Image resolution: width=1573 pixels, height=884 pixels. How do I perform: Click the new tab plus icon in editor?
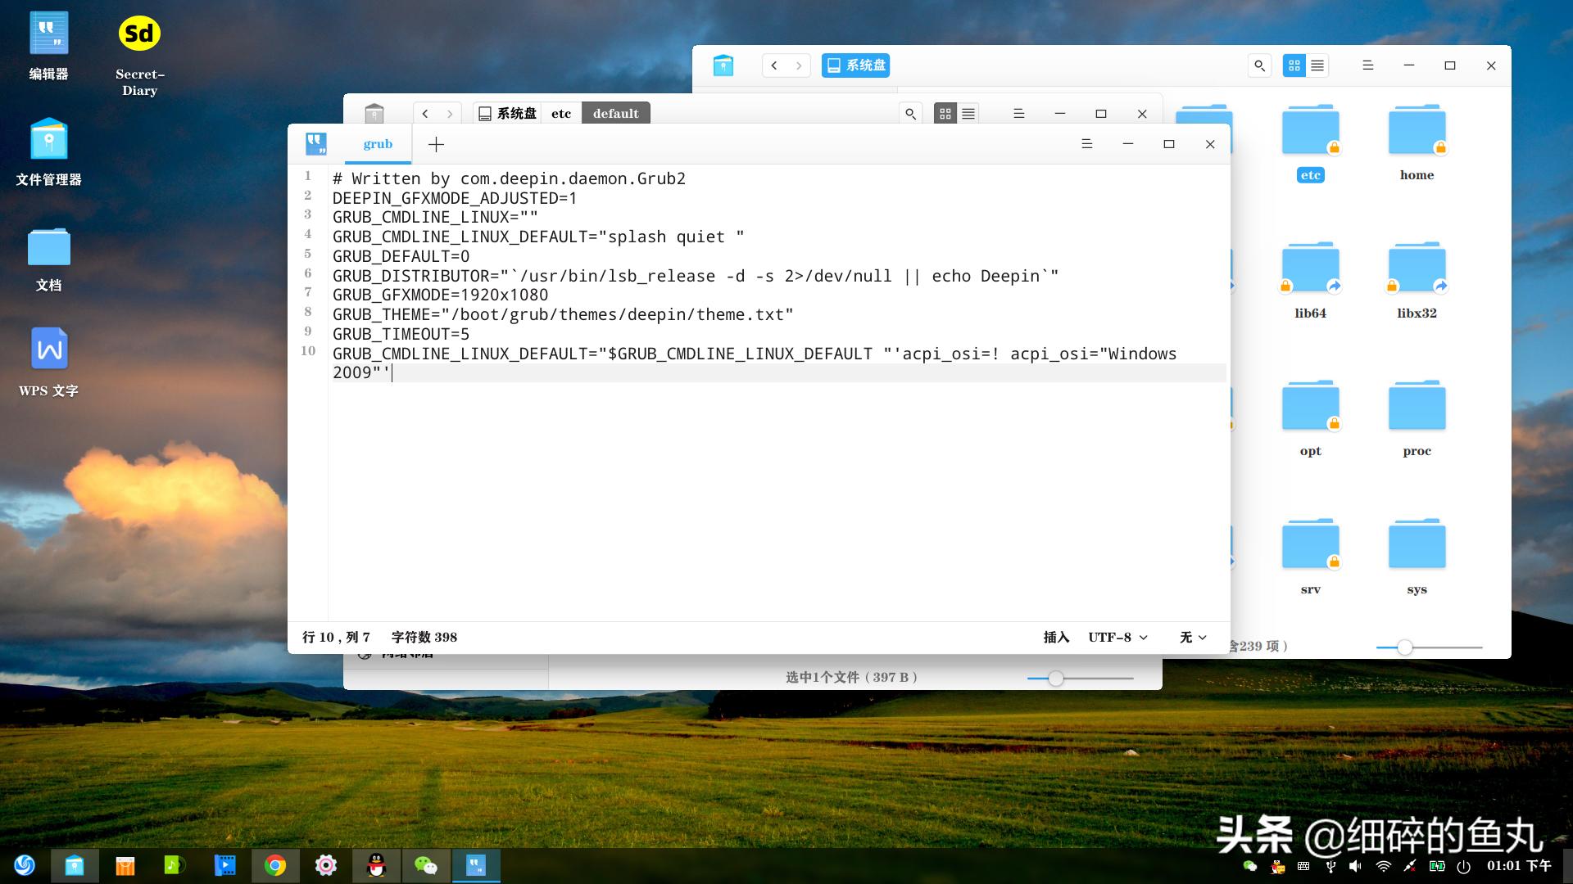[436, 145]
